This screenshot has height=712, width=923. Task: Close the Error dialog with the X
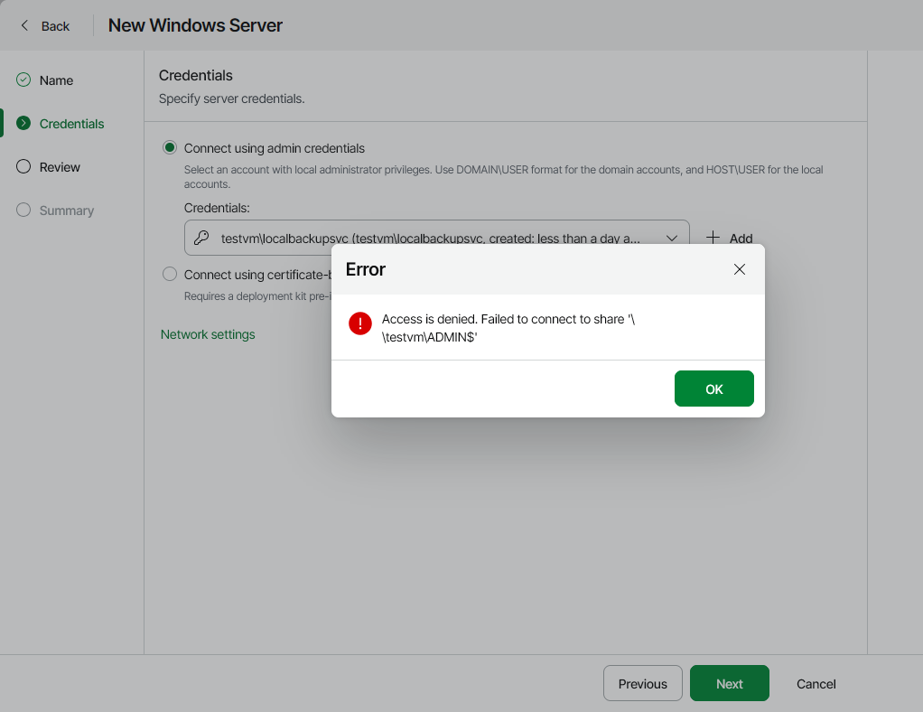pos(740,269)
